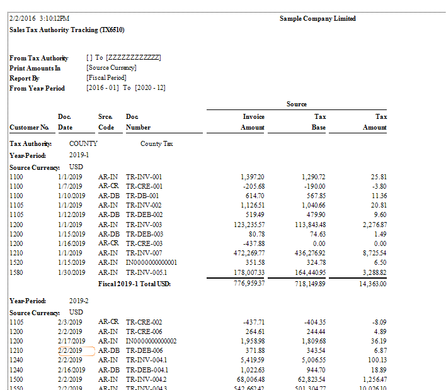Image resolution: width=446 pixels, height=390 pixels.
Task: Click document number TR-INV-001
Action: pyautogui.click(x=144, y=177)
